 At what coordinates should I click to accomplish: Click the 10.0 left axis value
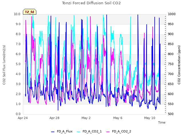pyautogui.click(x=17, y=14)
